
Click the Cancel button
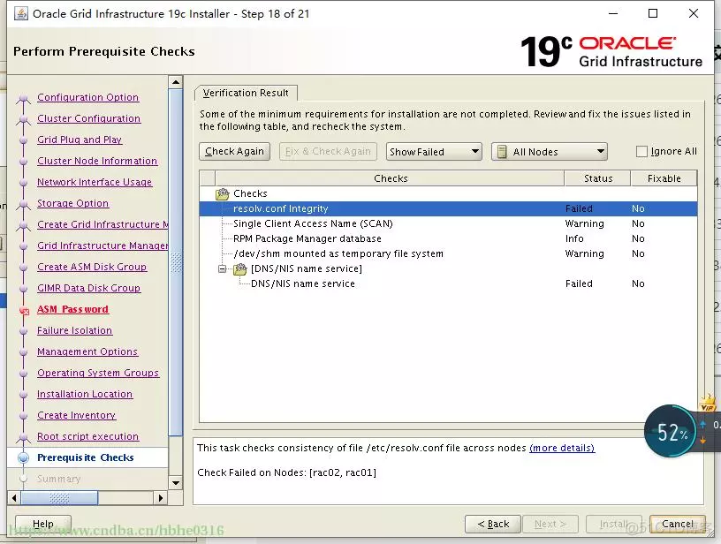click(x=678, y=524)
